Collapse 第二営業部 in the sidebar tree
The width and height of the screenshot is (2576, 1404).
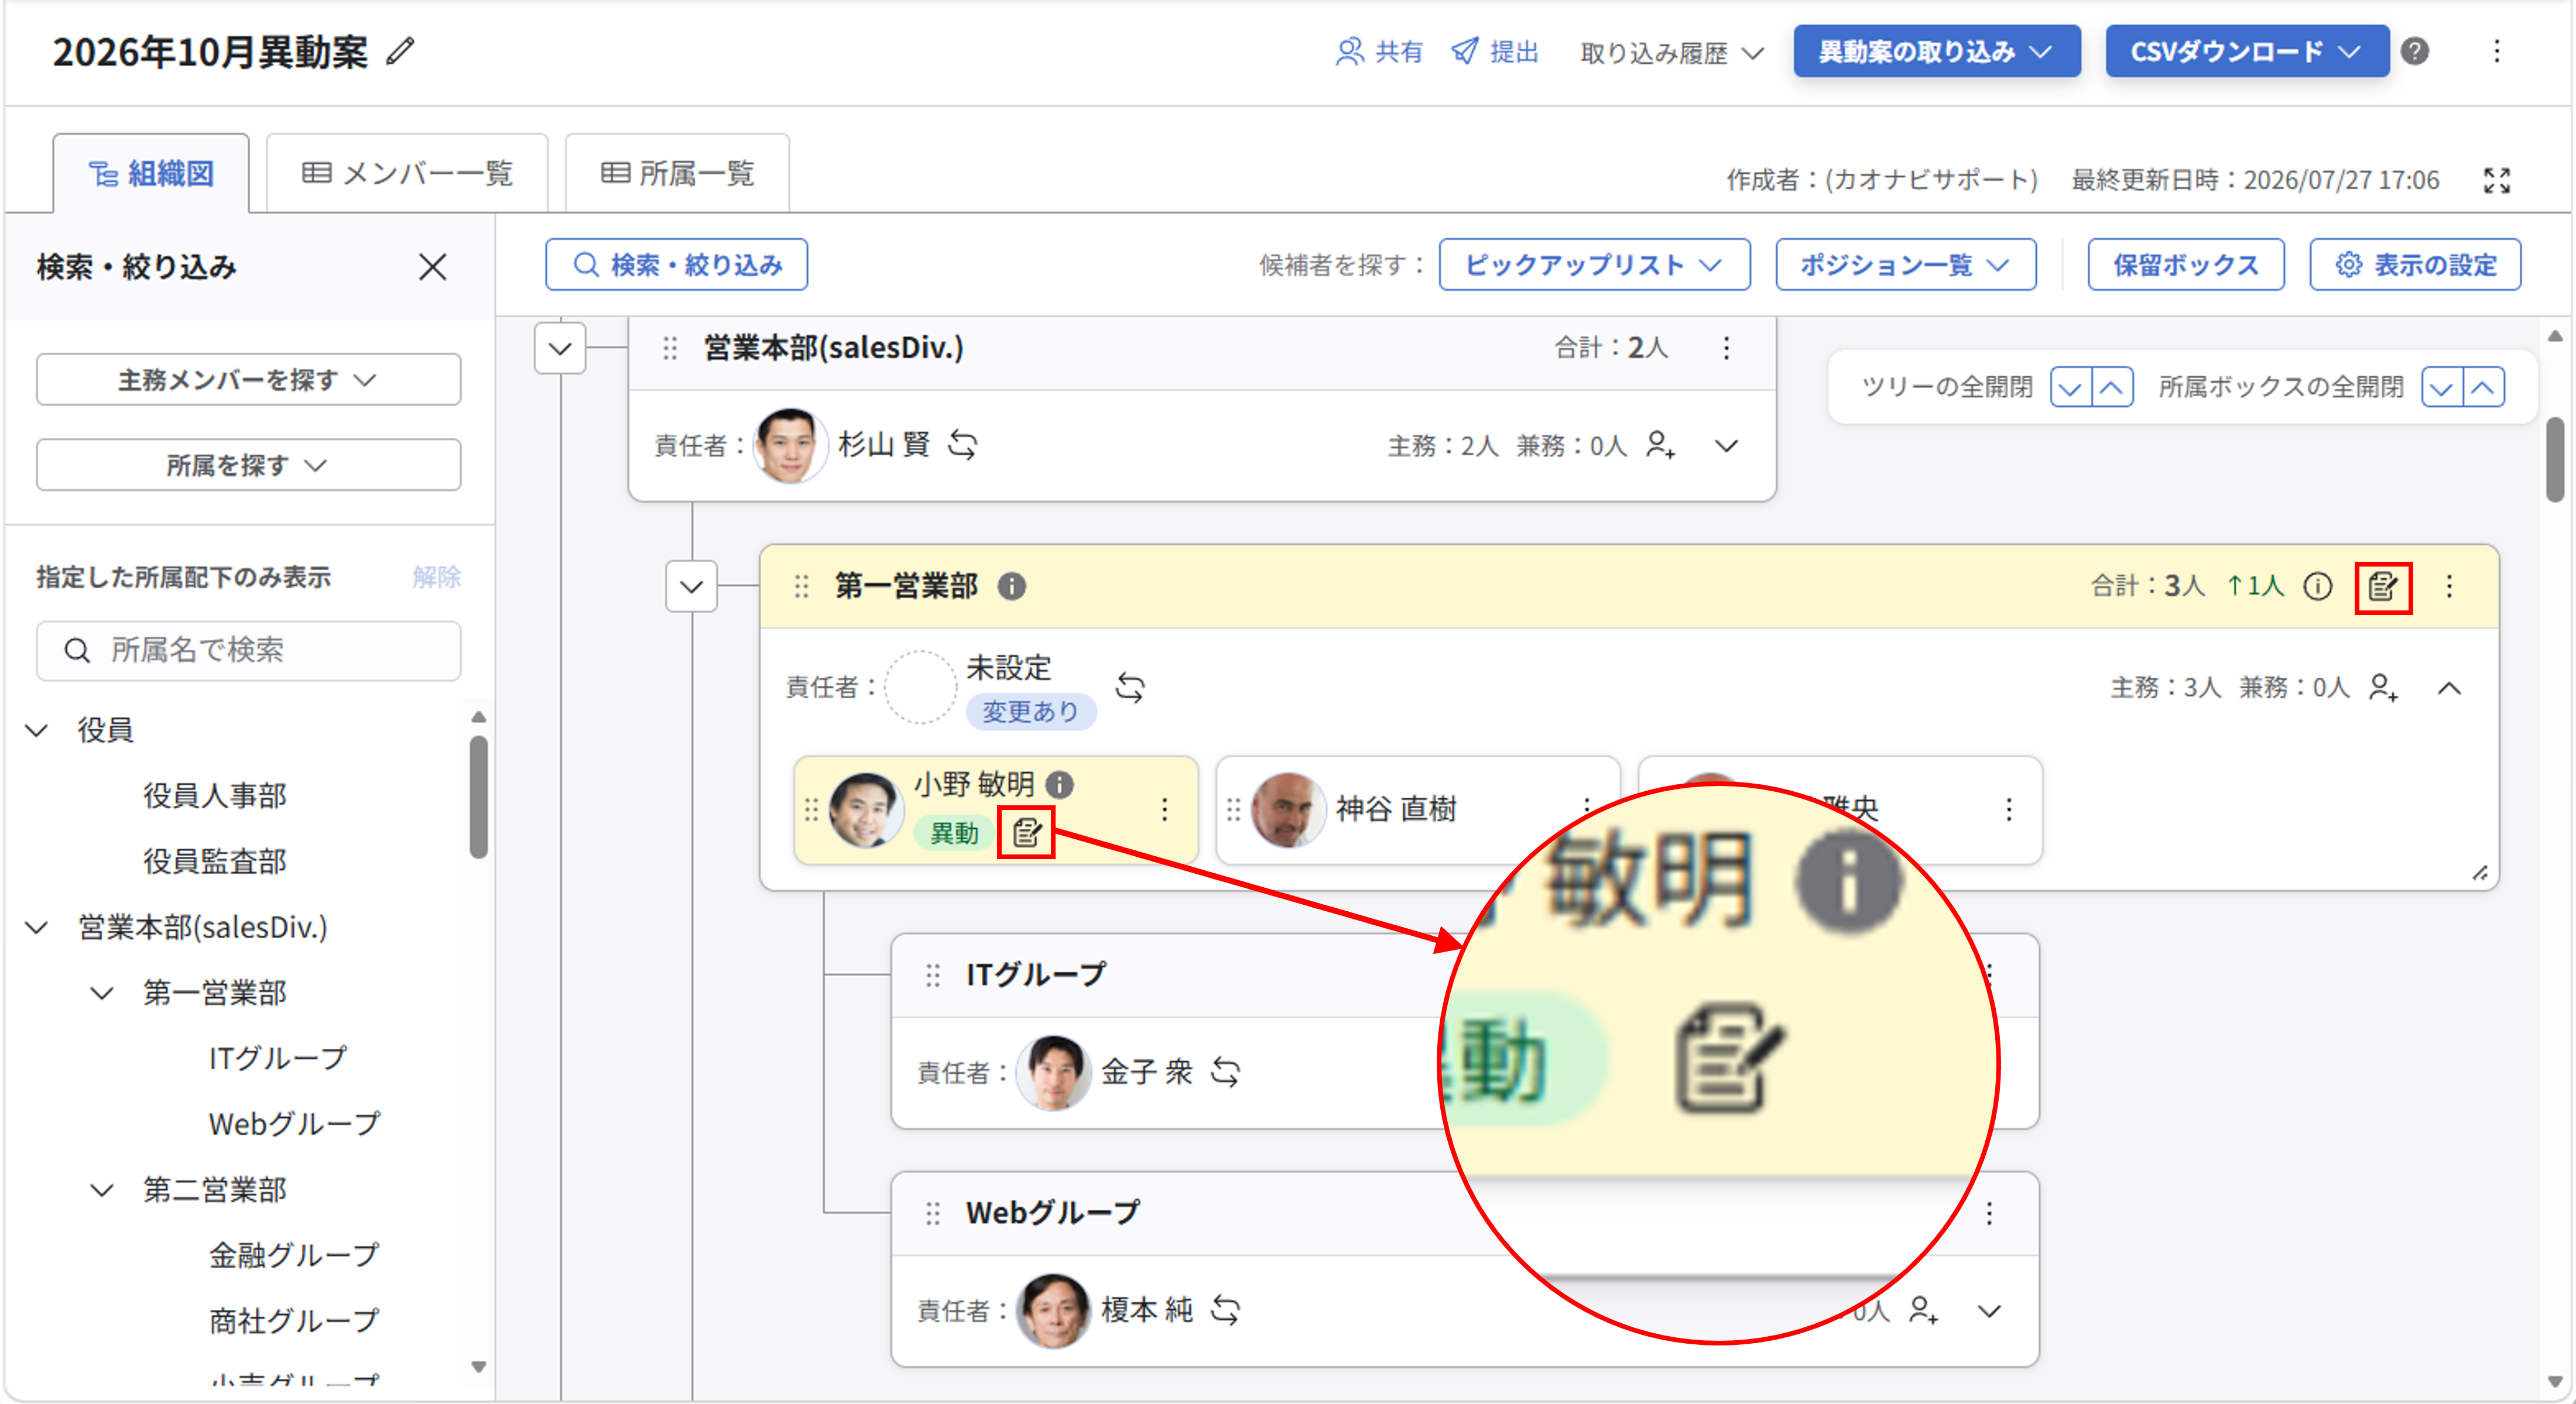click(102, 1189)
